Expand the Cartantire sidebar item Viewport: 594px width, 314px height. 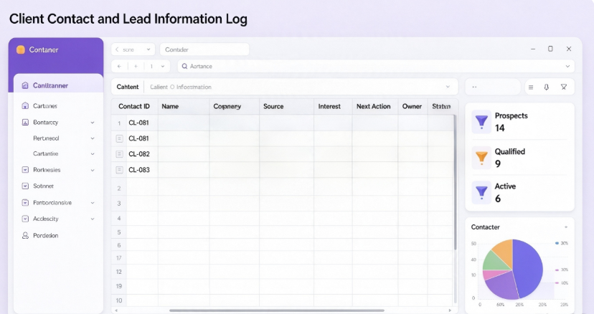pos(93,154)
